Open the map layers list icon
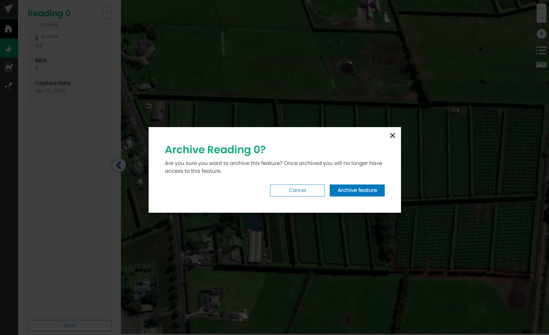549x335 pixels. click(x=541, y=50)
